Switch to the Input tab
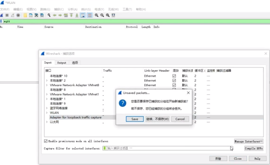This screenshot has height=165, width=270. pyautogui.click(x=48, y=63)
